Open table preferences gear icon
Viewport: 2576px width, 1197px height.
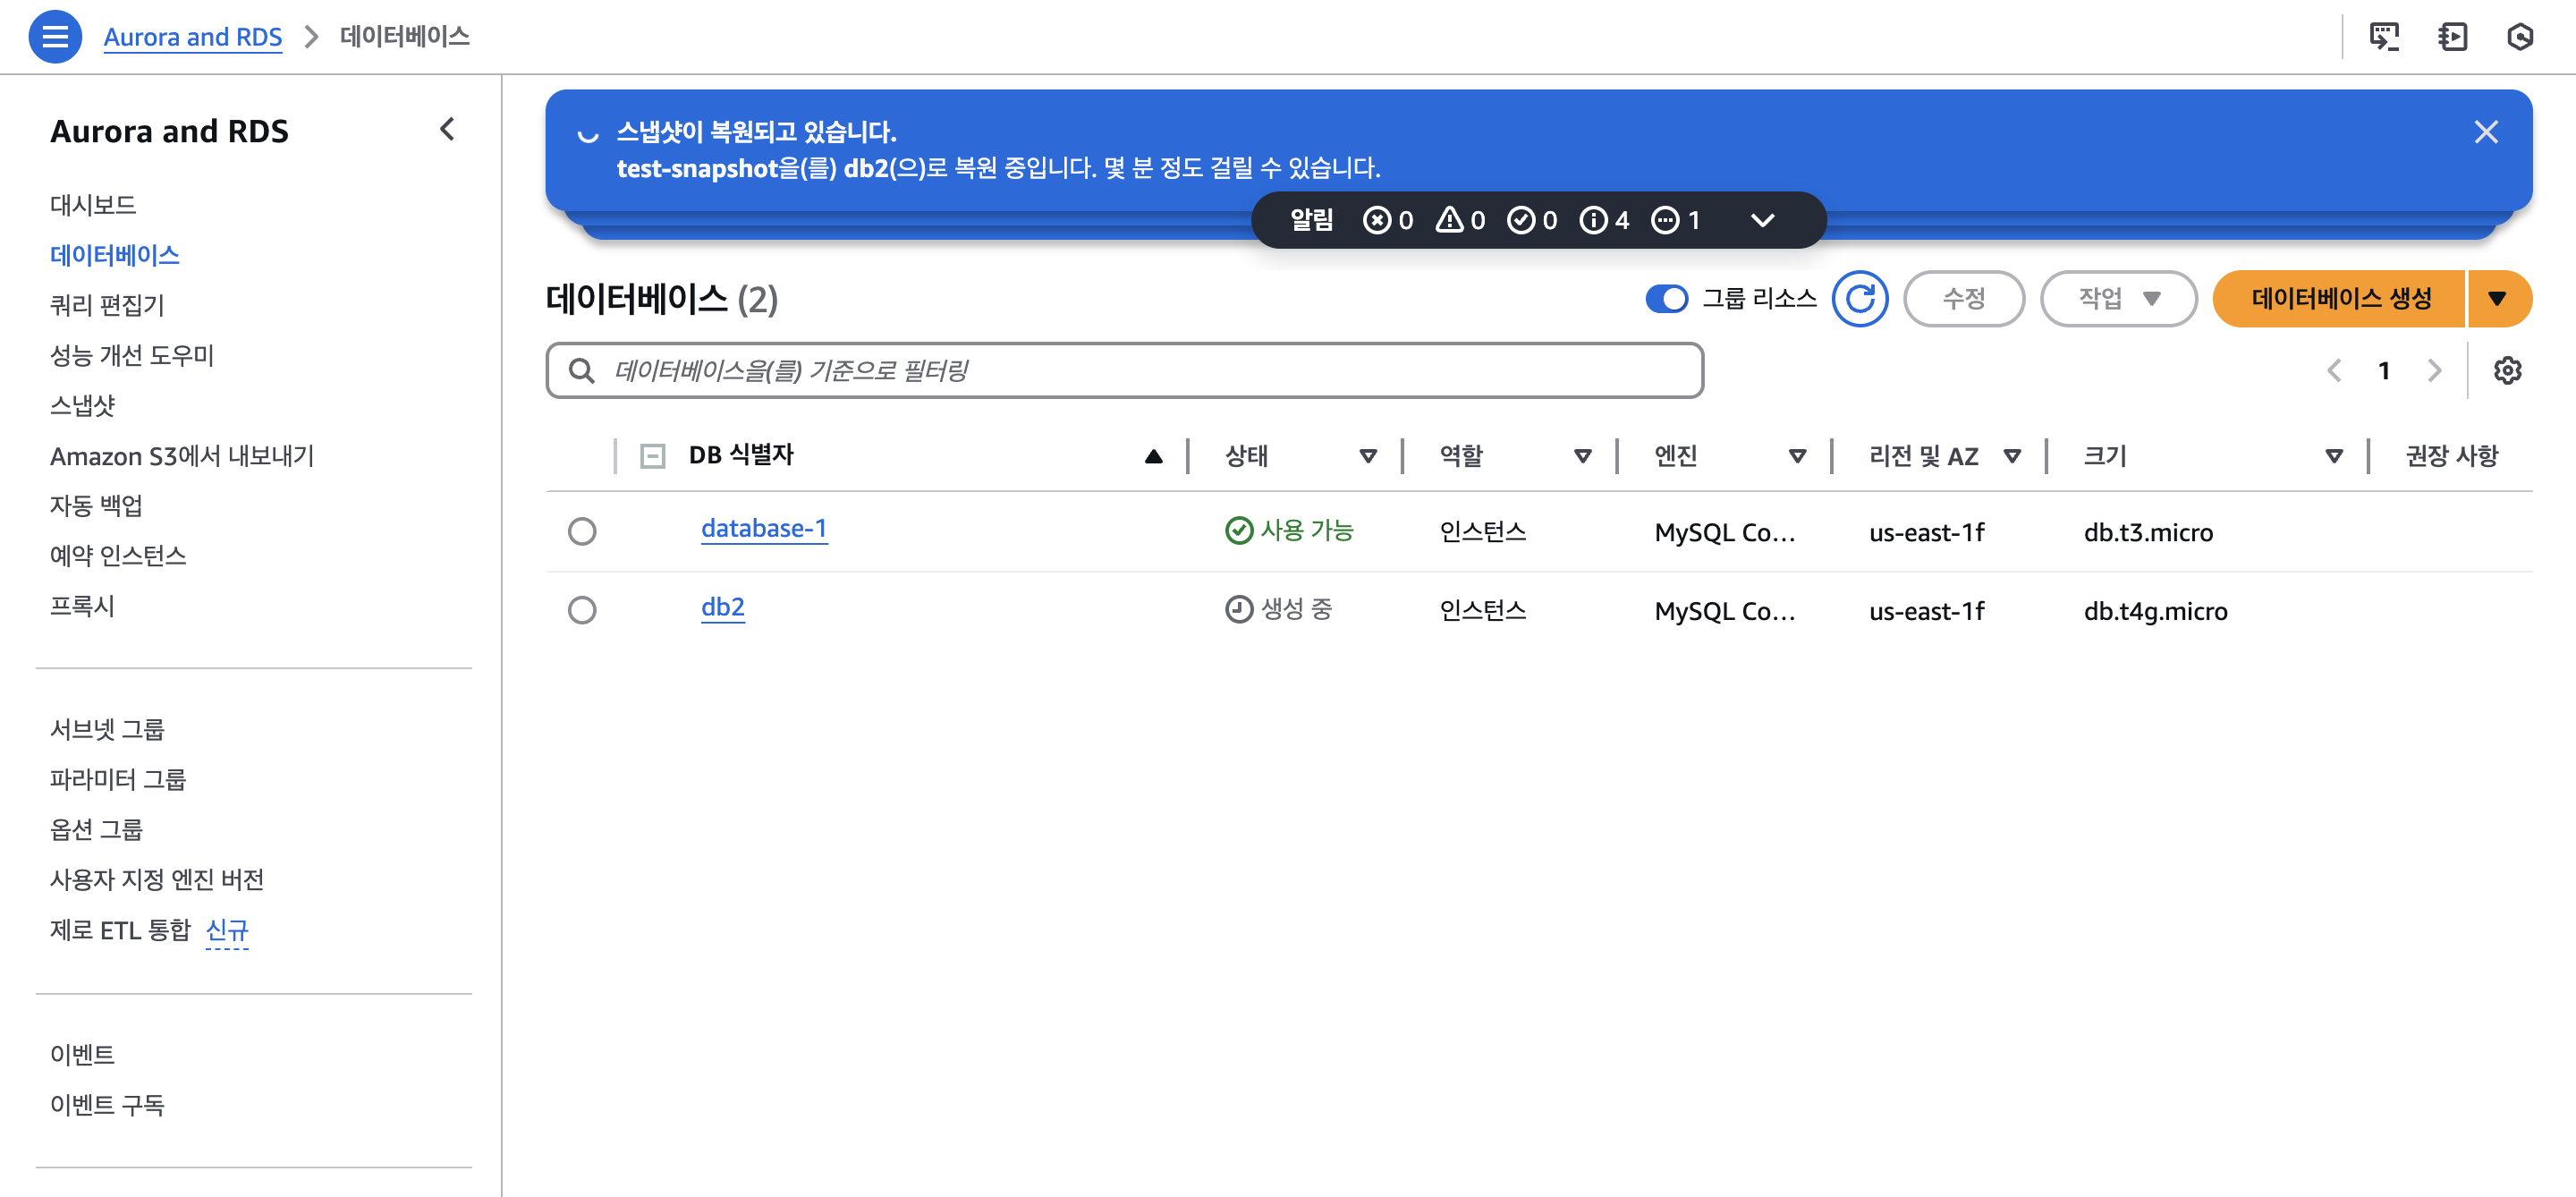[2506, 371]
